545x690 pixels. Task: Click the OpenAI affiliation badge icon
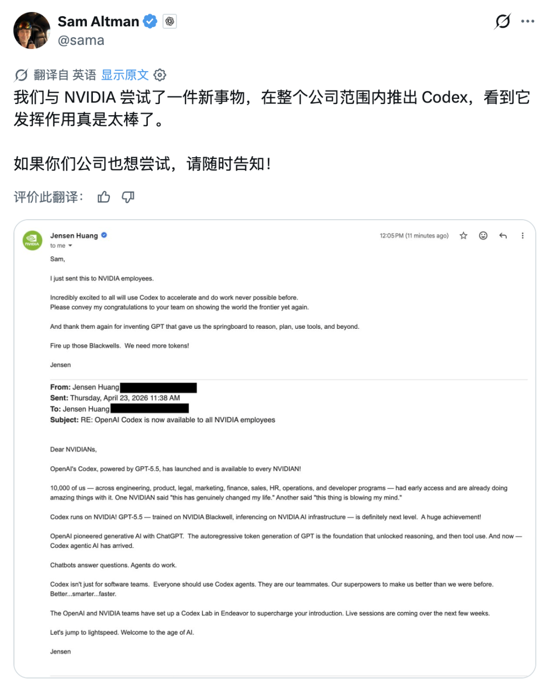click(170, 21)
